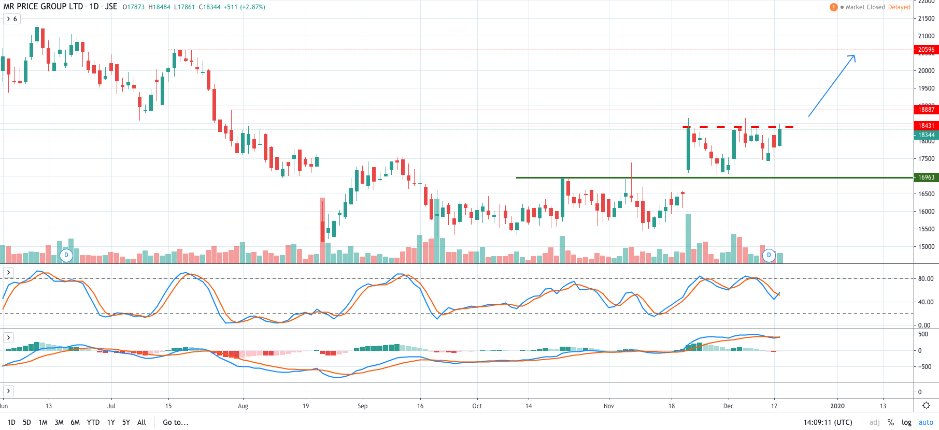939x430 pixels.
Task: Click the teal 18344 last price label
Action: (x=926, y=135)
